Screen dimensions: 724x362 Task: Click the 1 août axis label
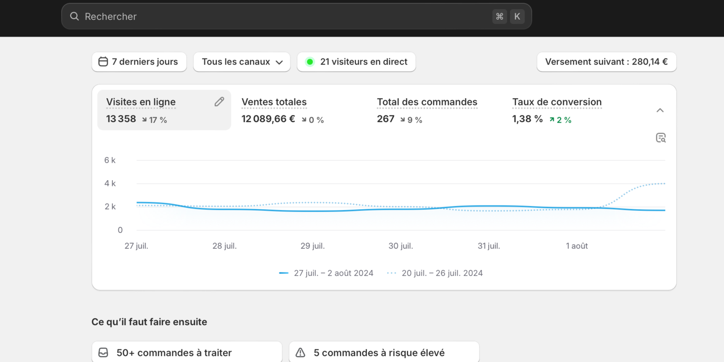[x=577, y=246]
